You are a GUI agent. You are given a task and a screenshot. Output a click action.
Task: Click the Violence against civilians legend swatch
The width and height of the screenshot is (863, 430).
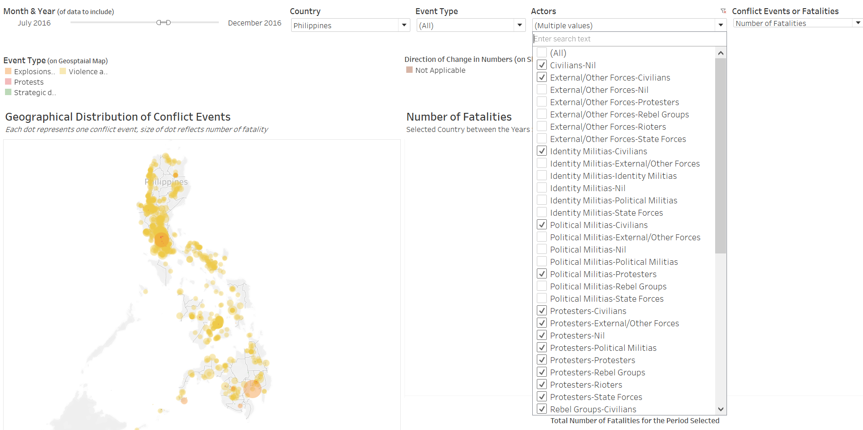[x=63, y=71]
